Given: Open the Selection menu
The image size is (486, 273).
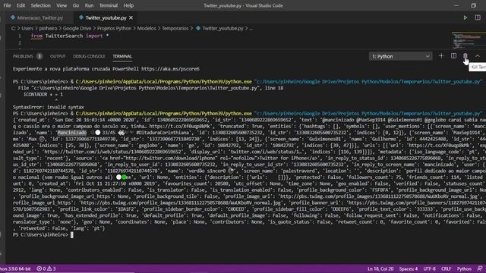Looking at the screenshot, I should (x=40, y=5).
